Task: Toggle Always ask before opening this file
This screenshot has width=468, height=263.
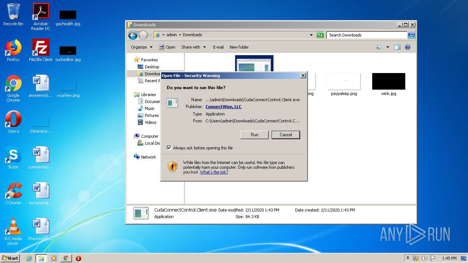Action: (169, 148)
